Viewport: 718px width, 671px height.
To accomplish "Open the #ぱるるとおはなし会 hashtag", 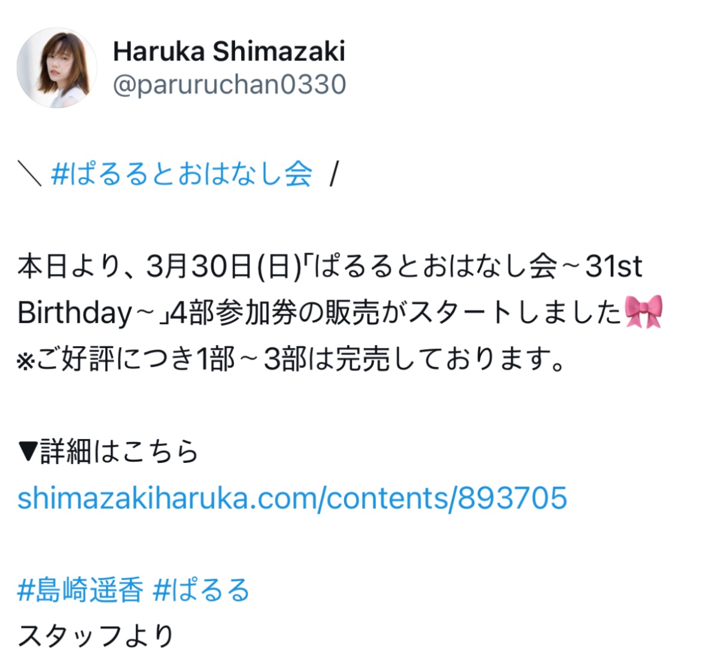I will tap(182, 175).
